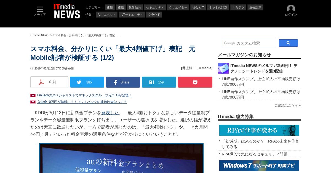This screenshot has height=173, width=331.
Task: Click ITmedia author link in byline
Action: tap(205, 68)
